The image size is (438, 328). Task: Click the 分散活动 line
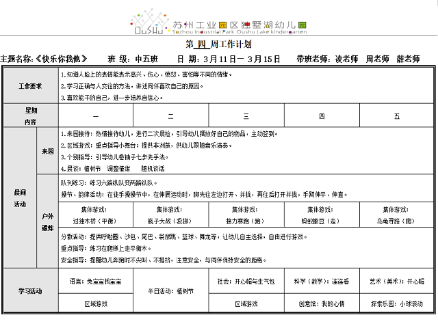(x=184, y=237)
